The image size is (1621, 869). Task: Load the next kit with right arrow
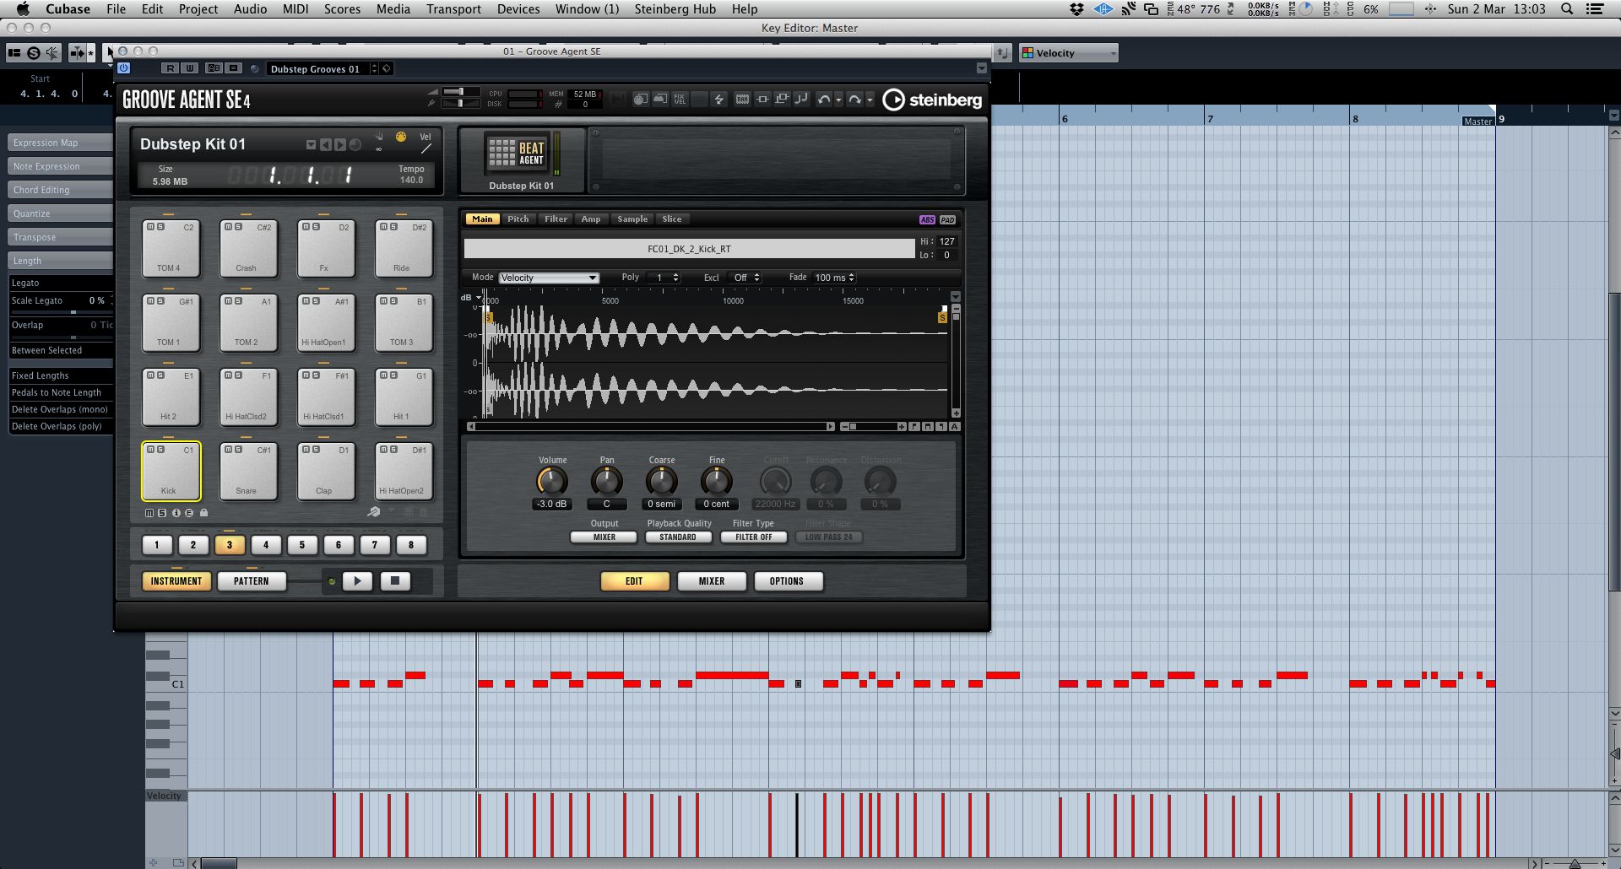click(x=339, y=145)
